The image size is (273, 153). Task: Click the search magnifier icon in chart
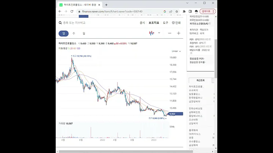(60, 23)
